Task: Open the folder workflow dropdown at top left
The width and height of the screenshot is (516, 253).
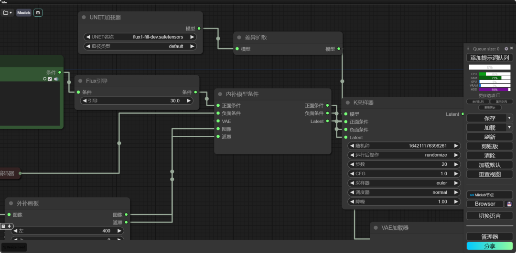Action: (7, 13)
